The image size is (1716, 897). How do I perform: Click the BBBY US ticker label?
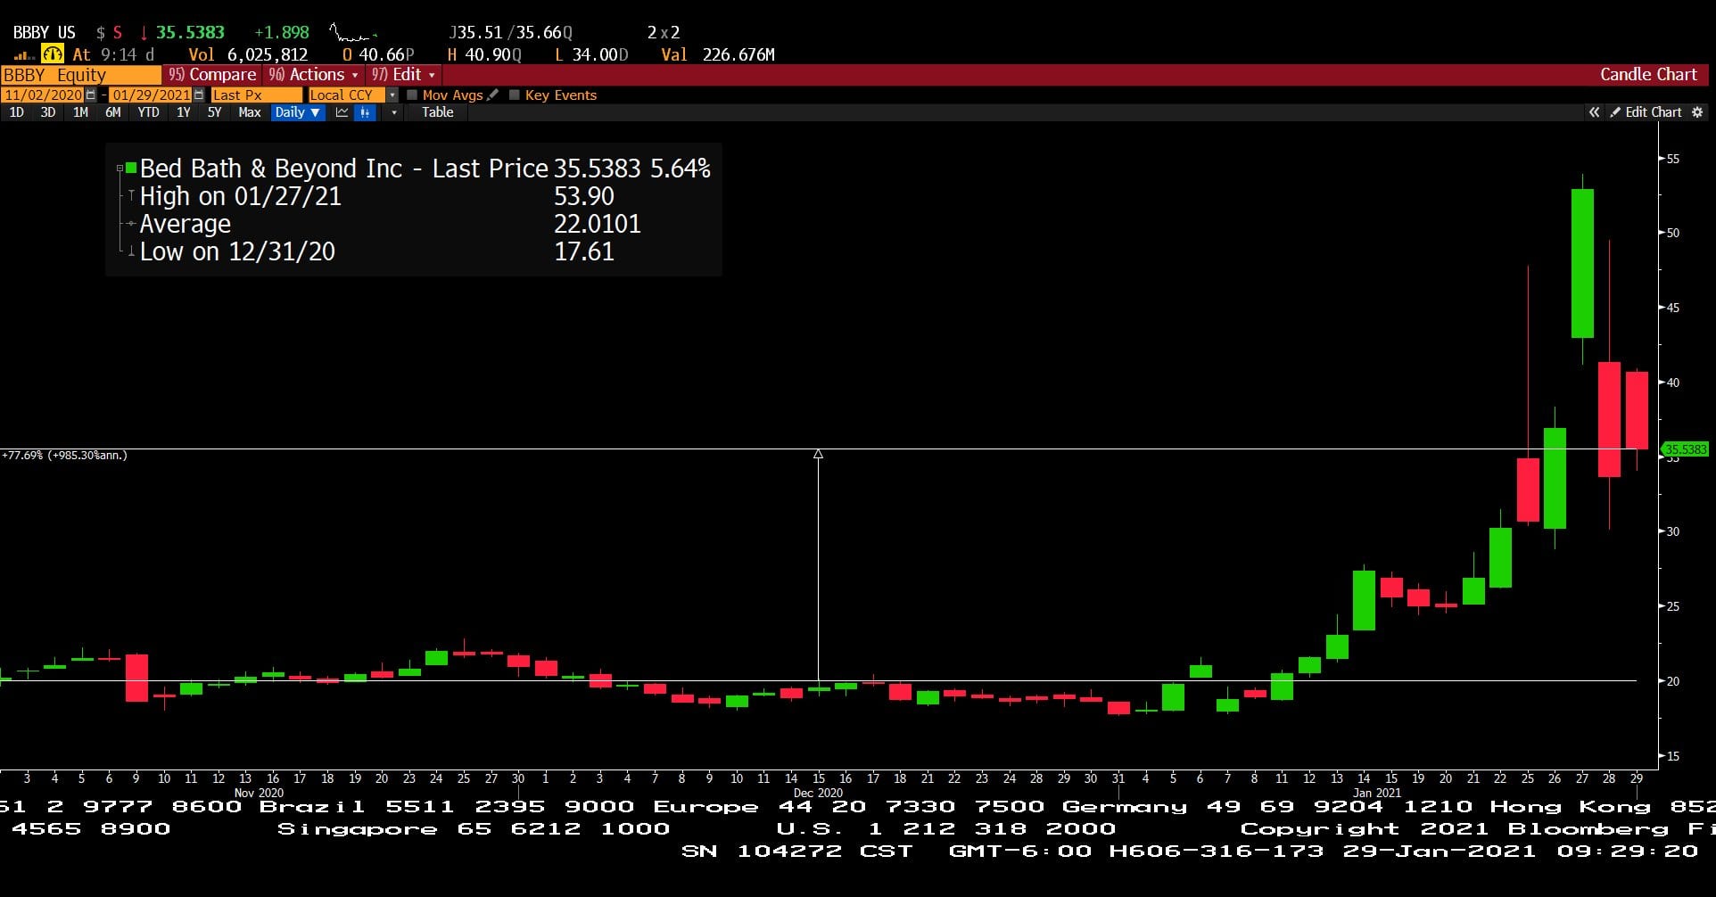tap(45, 33)
